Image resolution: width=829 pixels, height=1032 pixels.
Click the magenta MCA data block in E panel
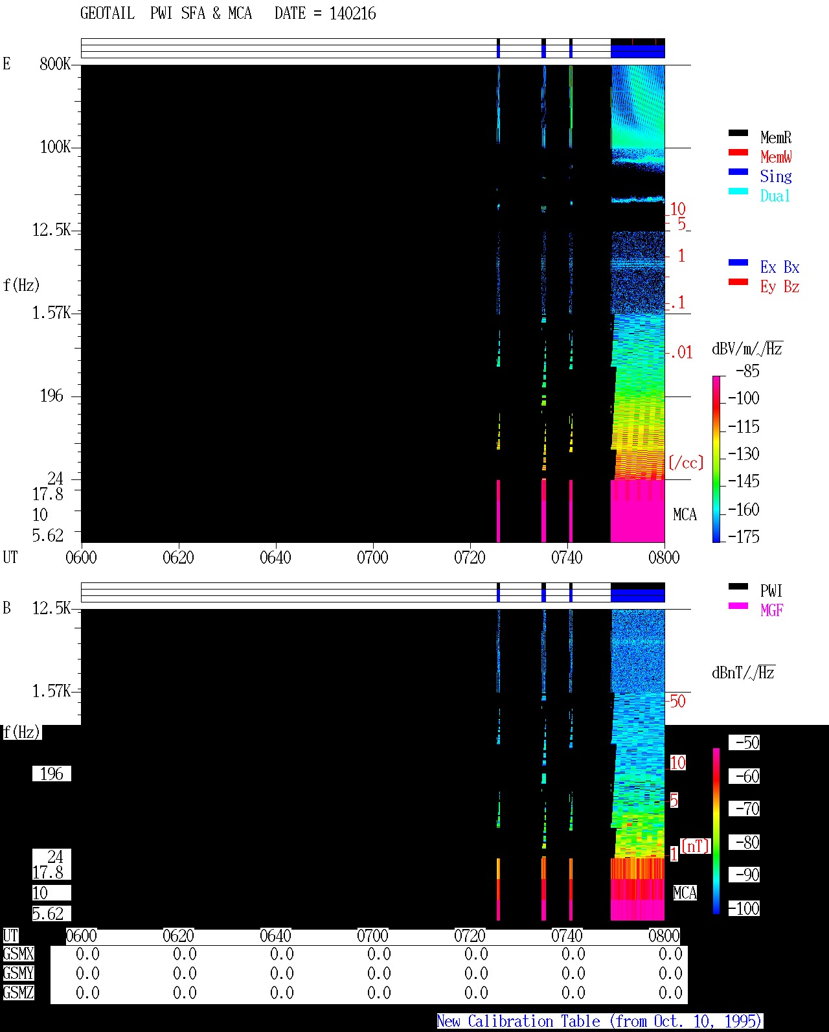(638, 511)
